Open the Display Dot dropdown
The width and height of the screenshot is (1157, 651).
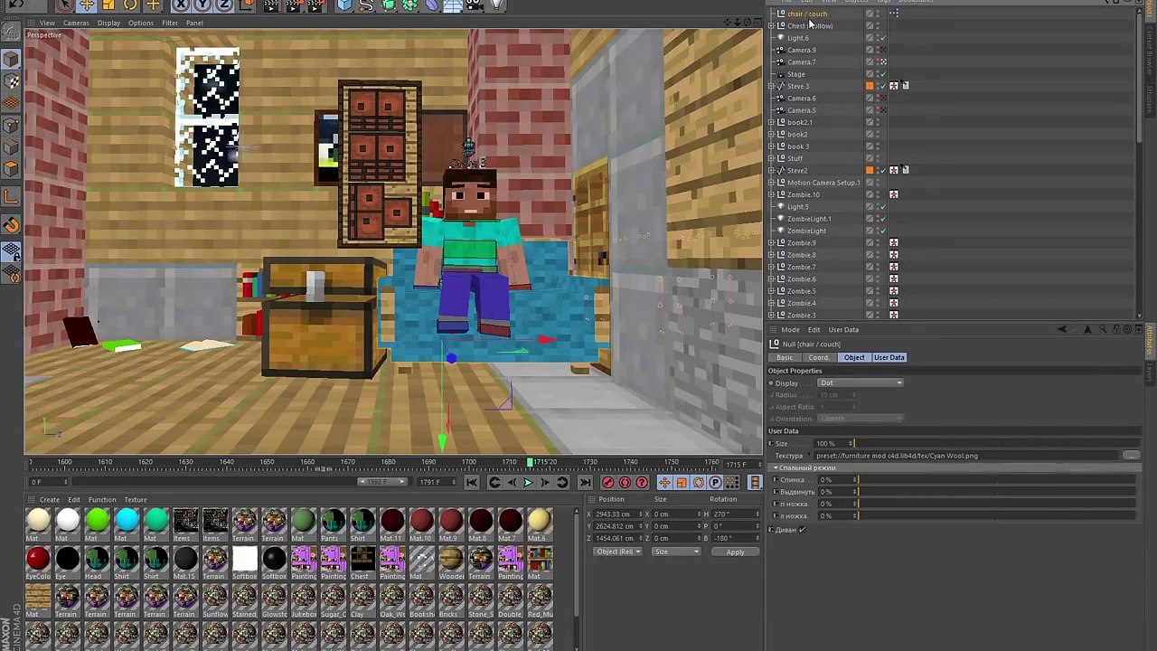click(861, 383)
